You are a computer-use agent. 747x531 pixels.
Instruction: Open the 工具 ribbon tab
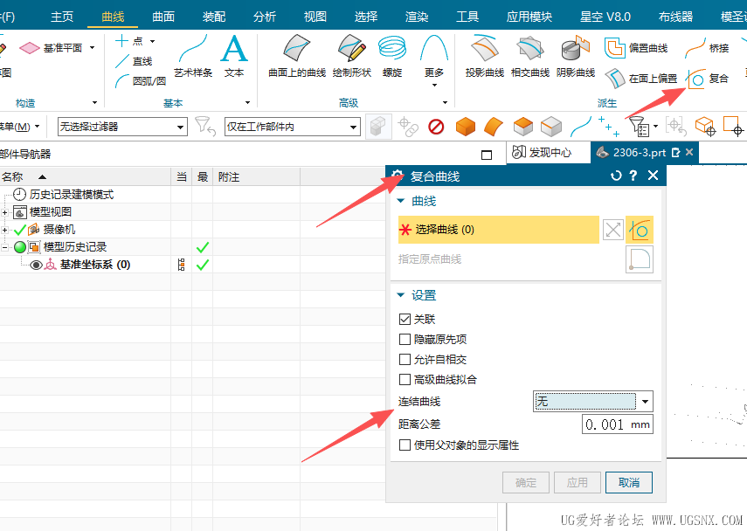tap(467, 17)
